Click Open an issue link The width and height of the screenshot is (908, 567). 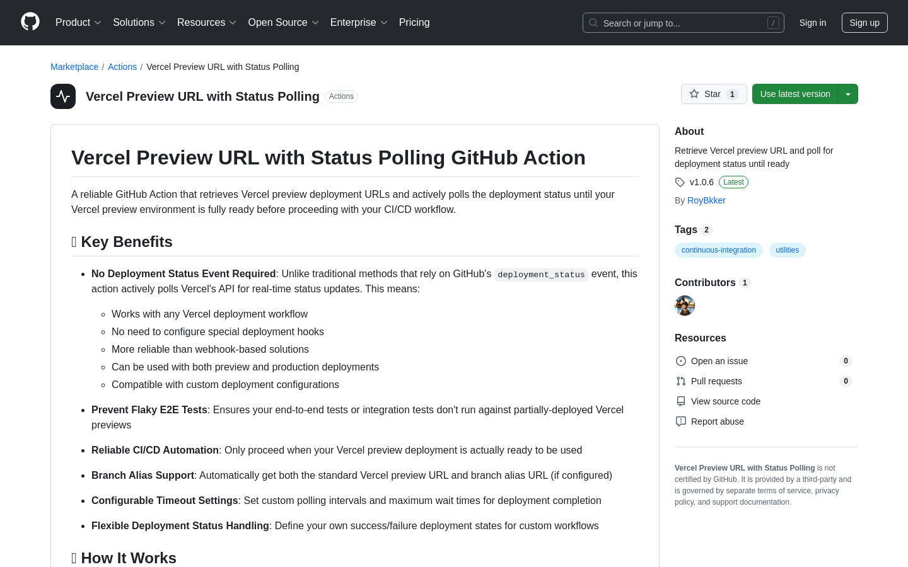719,361
